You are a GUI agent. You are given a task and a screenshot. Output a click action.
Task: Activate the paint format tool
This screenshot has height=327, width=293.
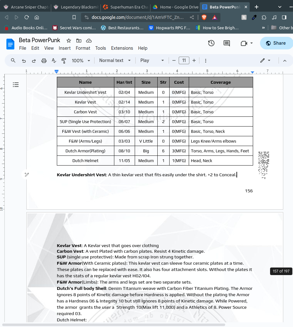click(64, 61)
